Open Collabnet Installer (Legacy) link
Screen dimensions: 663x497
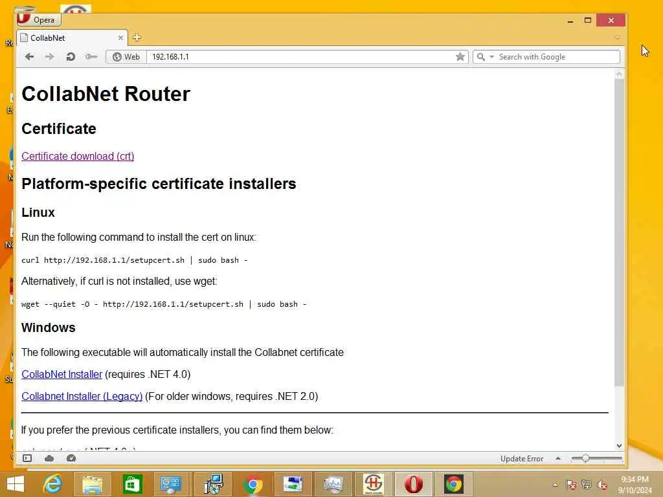(82, 397)
